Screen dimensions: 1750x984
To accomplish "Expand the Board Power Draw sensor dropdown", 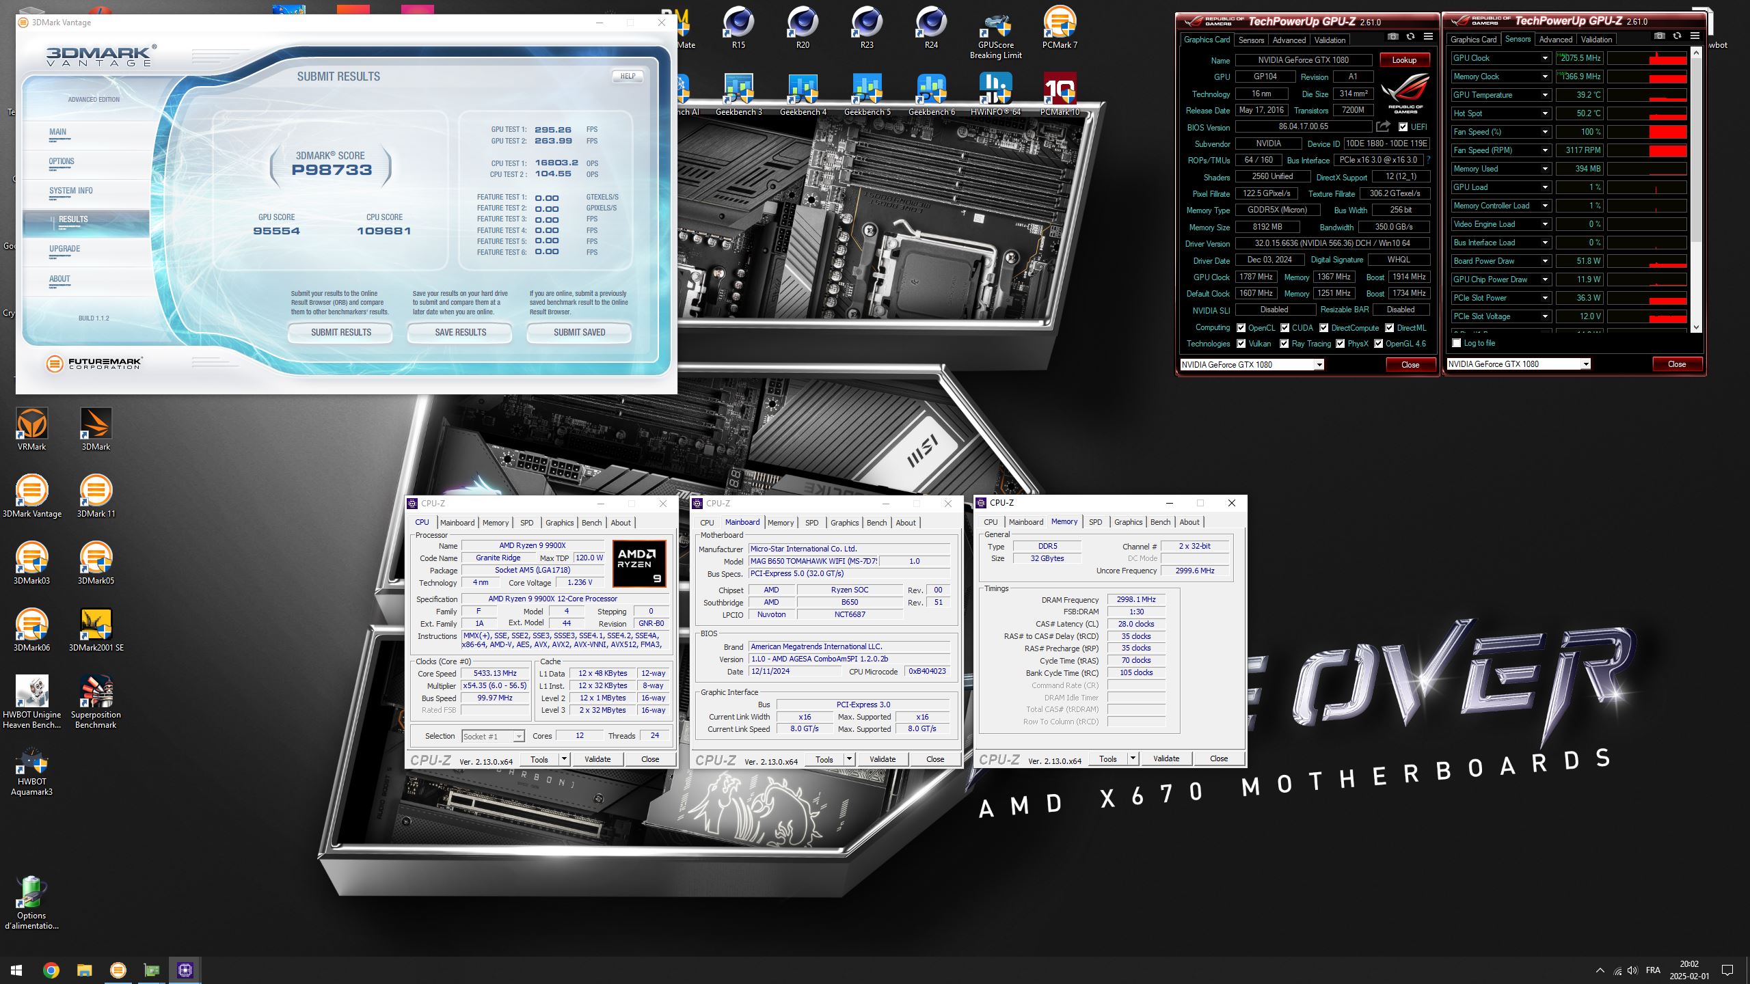I will [x=1545, y=261].
